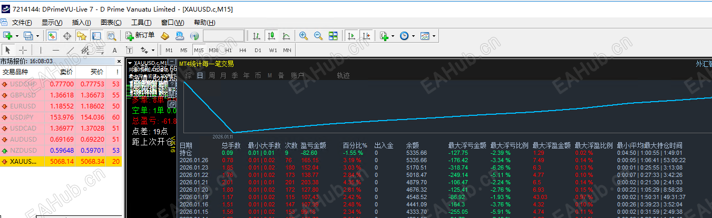This screenshot has height=218, width=712.
Task: Select the equidistant channel tool
Action: click(85, 50)
